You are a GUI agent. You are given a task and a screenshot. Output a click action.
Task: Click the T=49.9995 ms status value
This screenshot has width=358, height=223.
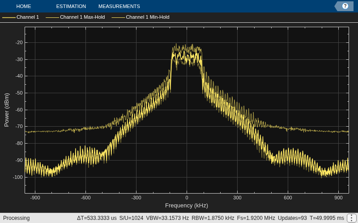[x=327, y=218]
